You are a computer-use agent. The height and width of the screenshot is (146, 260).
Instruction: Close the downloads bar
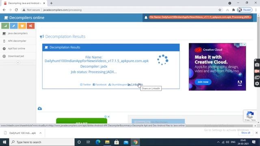pos(256,133)
